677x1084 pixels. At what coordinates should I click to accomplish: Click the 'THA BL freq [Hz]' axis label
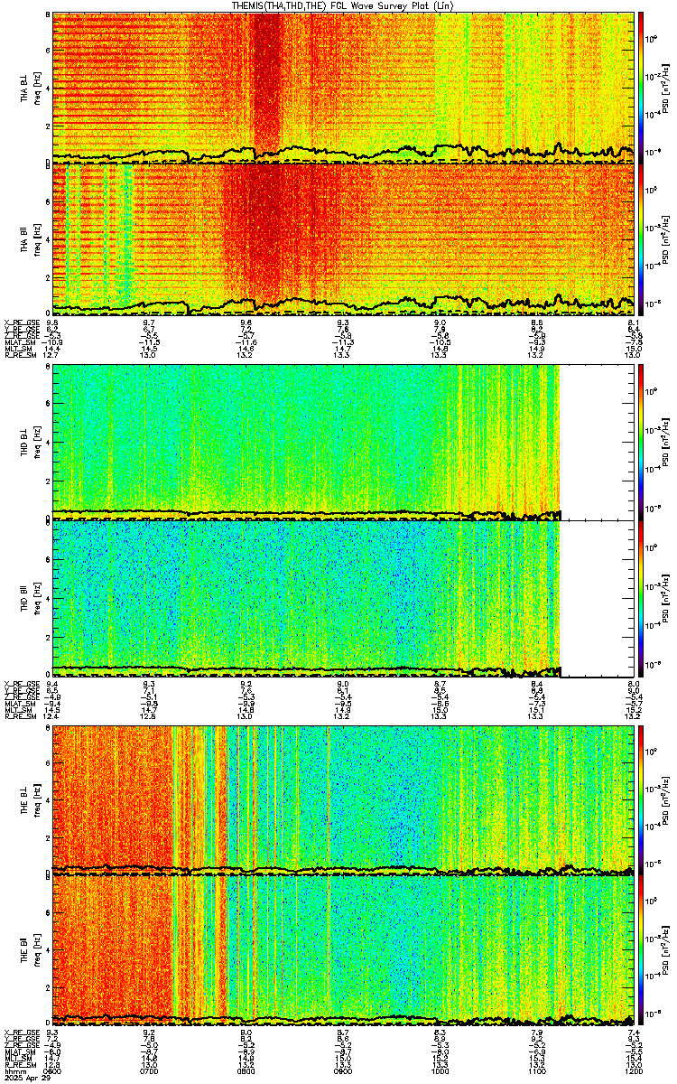[x=32, y=87]
